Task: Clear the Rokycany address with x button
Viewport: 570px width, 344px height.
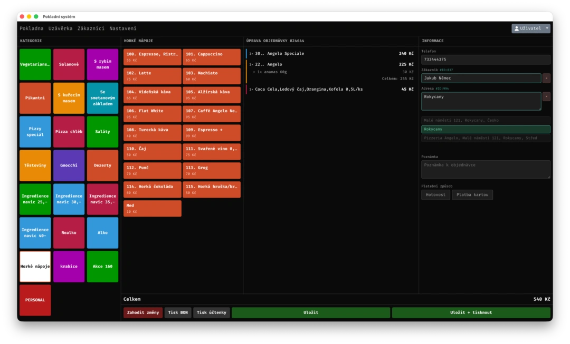Action: pos(546,97)
